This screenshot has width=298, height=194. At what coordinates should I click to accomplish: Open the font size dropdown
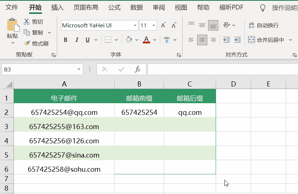tap(154, 26)
